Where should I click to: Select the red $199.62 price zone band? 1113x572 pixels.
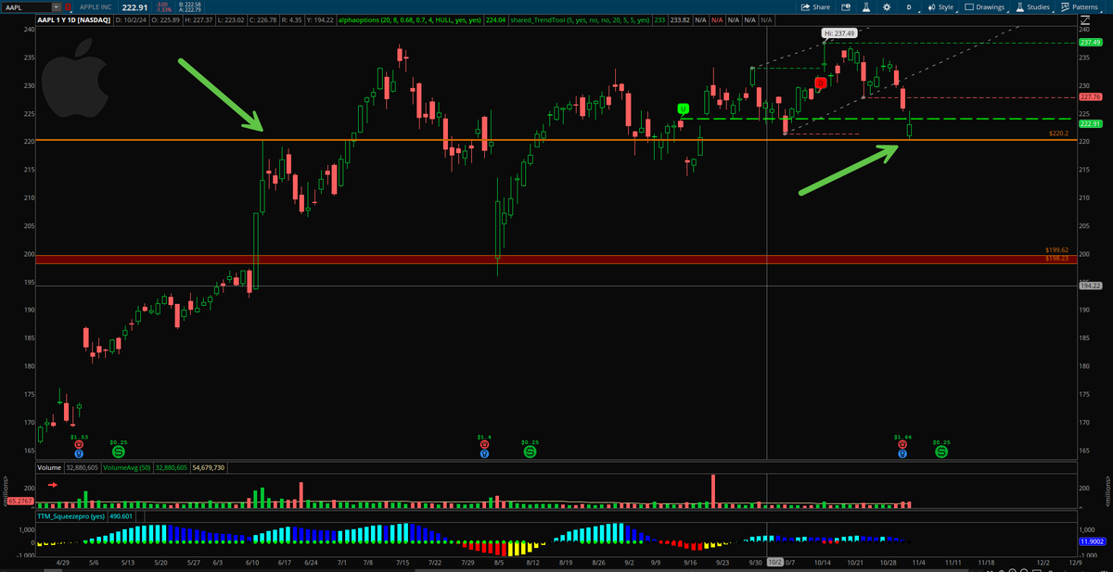(556, 259)
